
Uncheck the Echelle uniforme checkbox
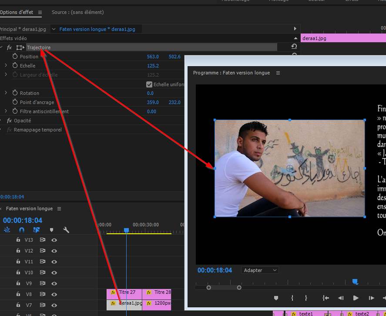click(x=149, y=84)
